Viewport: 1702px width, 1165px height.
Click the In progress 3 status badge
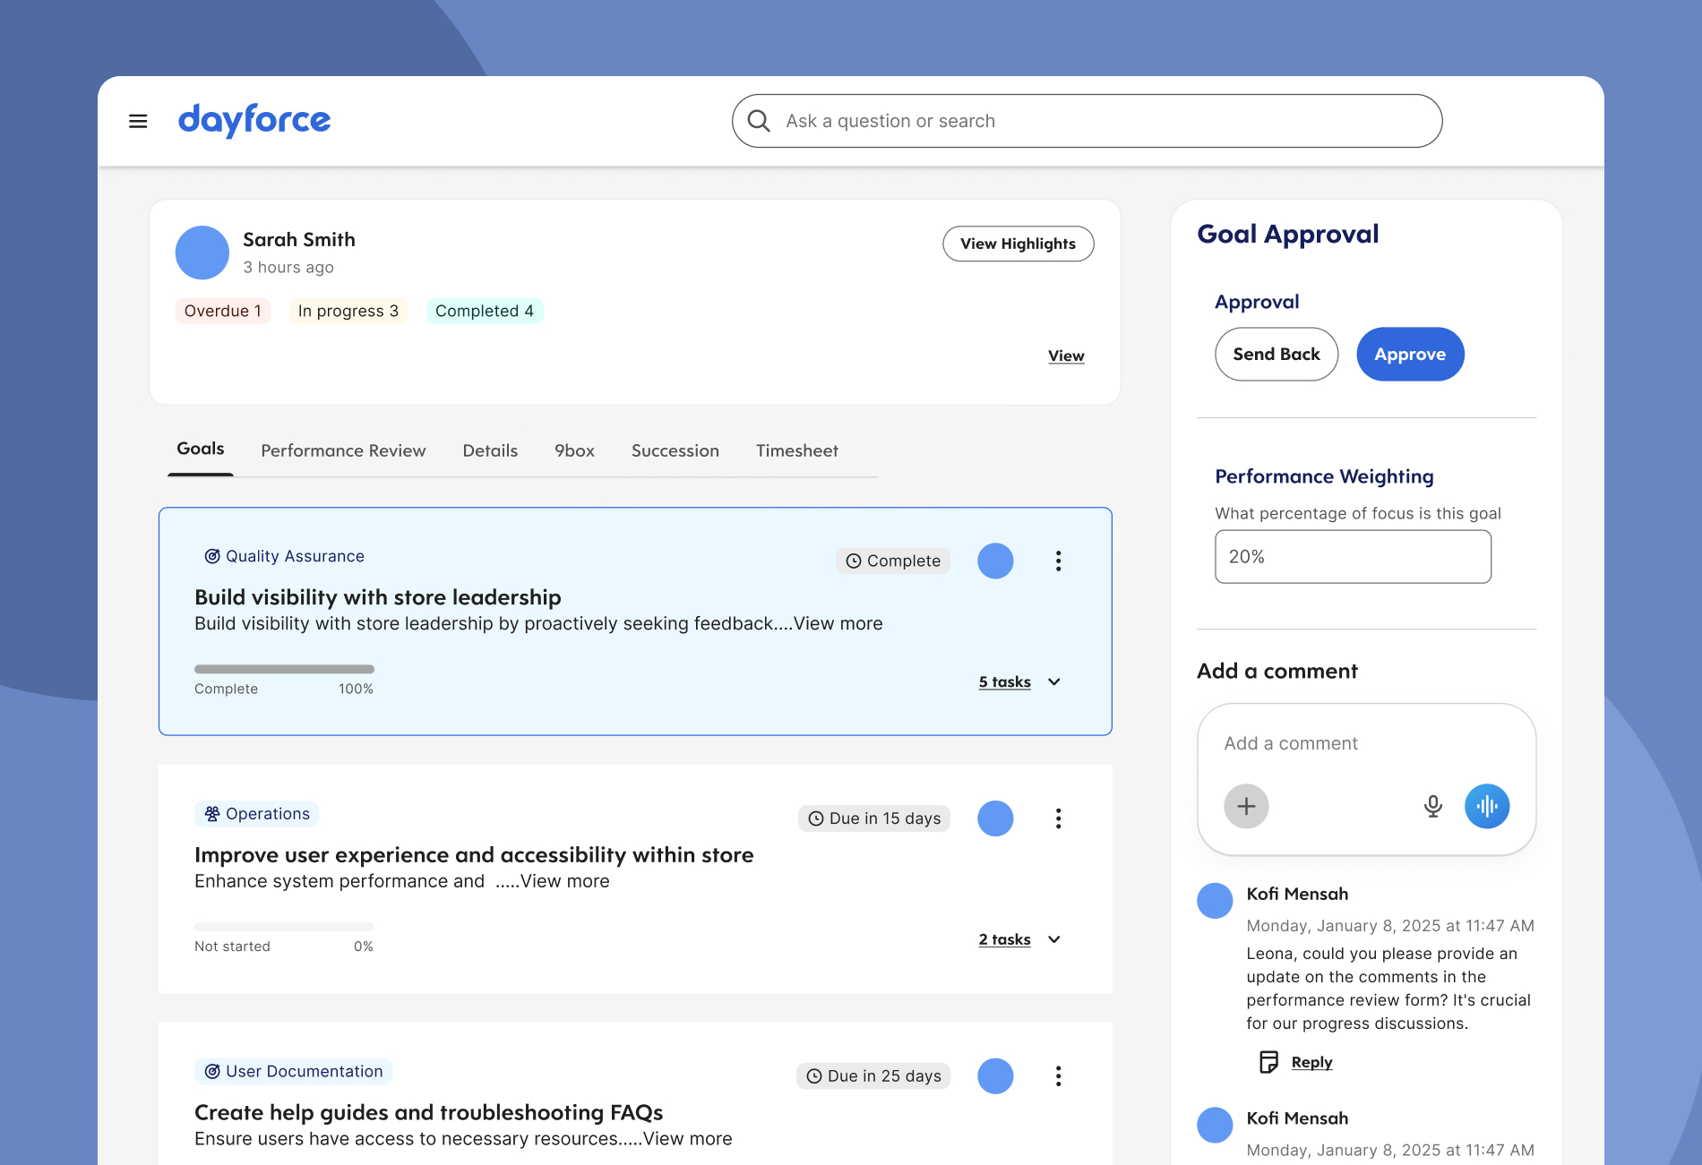(348, 311)
